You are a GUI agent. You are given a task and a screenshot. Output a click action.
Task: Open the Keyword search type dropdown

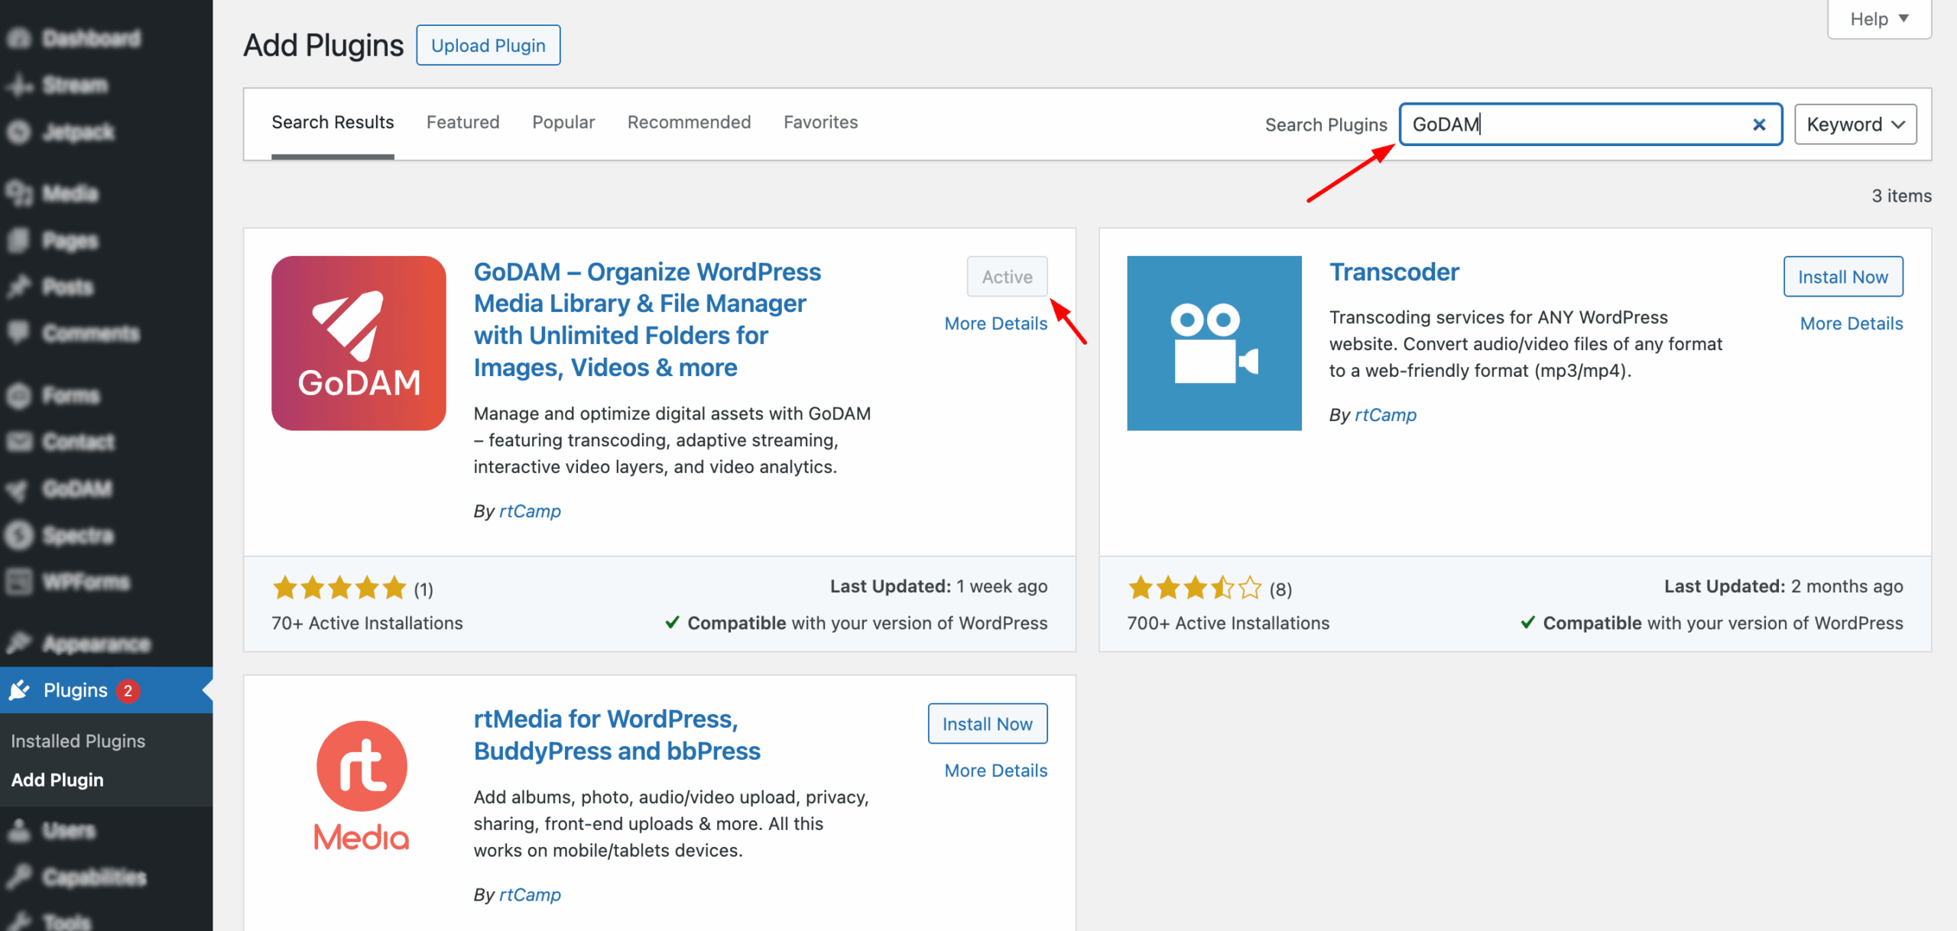click(x=1855, y=125)
